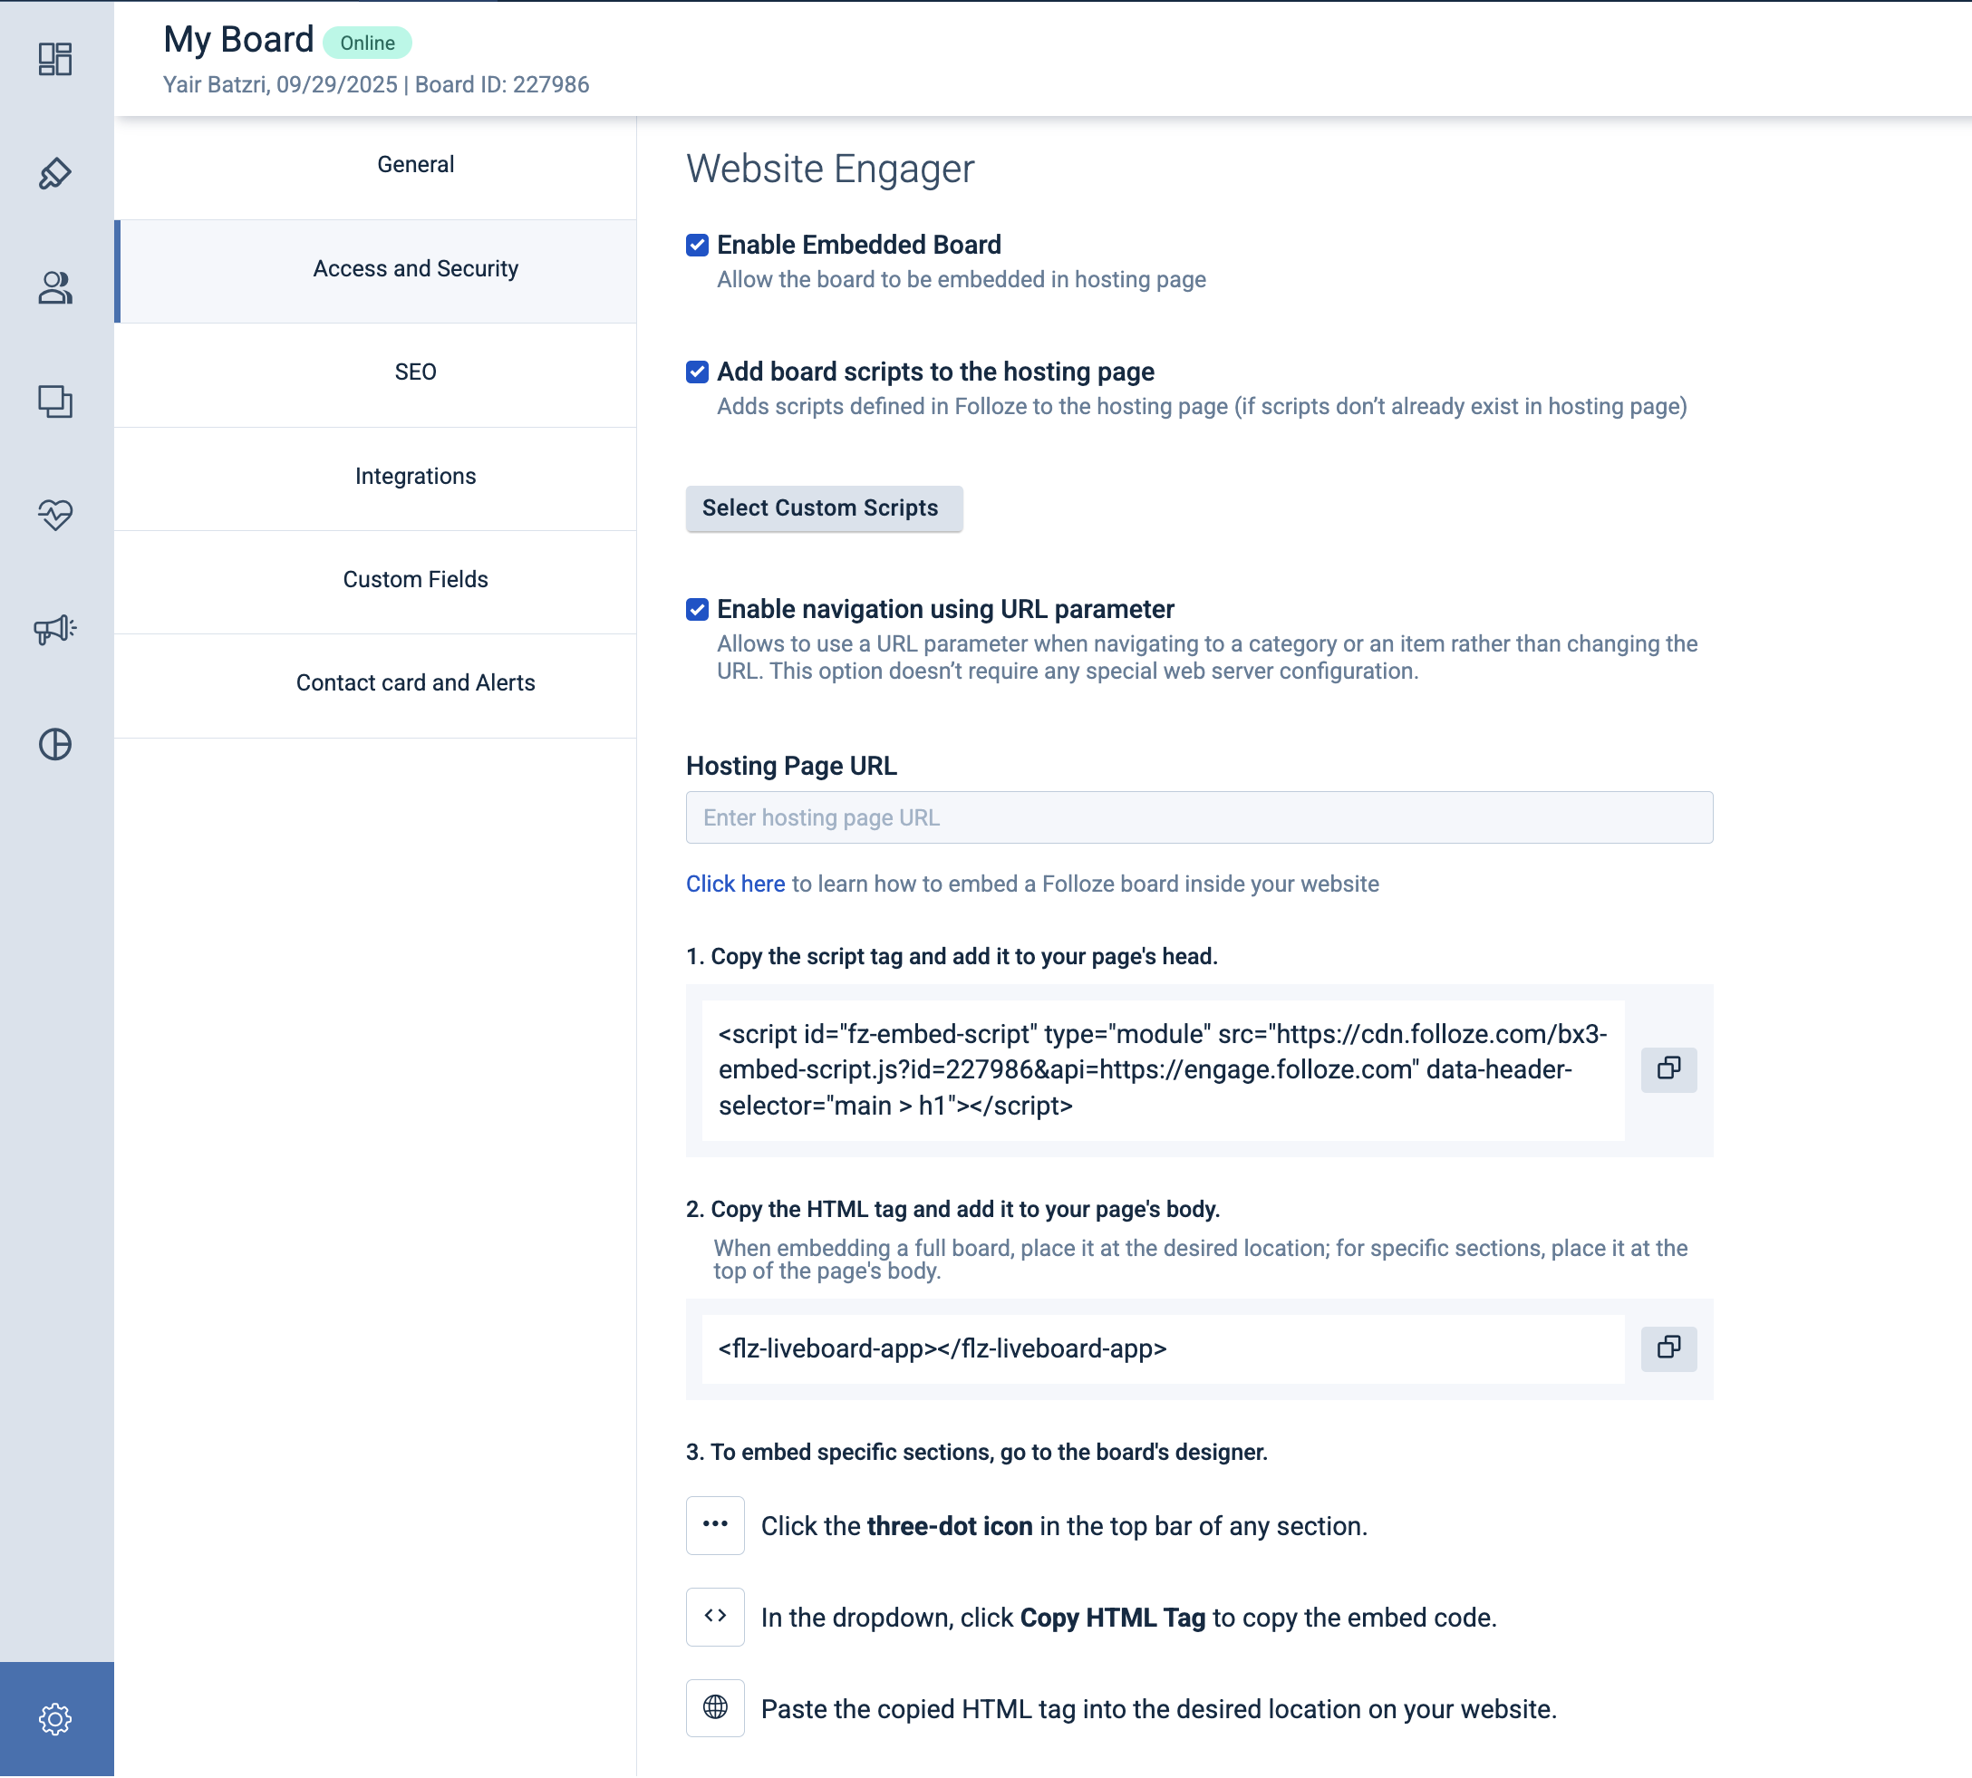Open the dashboard boards icon in sidebar
This screenshot has width=1972, height=1778.
click(x=55, y=60)
